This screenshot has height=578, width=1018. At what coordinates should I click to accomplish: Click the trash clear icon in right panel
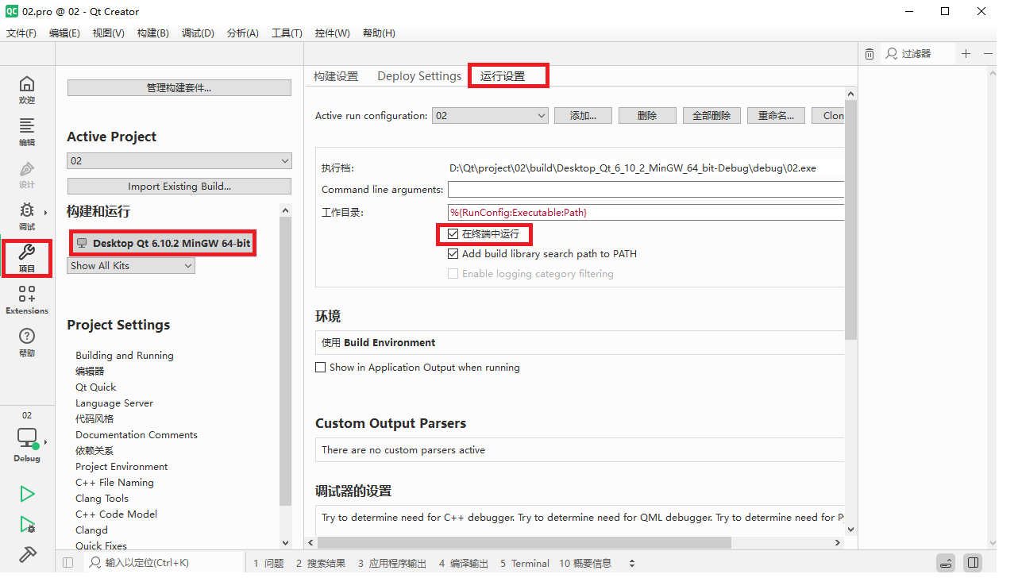870,54
